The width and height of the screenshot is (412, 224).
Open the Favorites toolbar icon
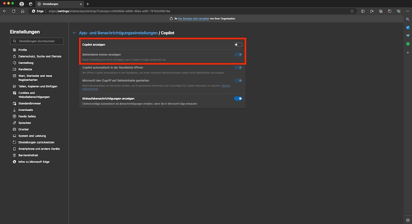[x=372, y=11]
